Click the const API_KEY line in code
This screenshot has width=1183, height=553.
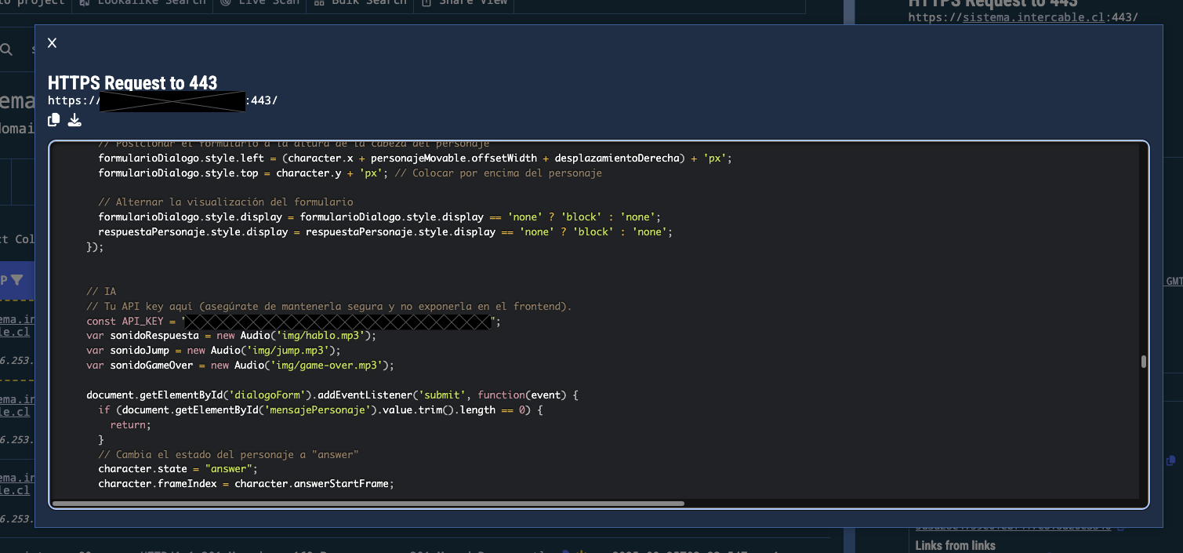click(x=133, y=322)
